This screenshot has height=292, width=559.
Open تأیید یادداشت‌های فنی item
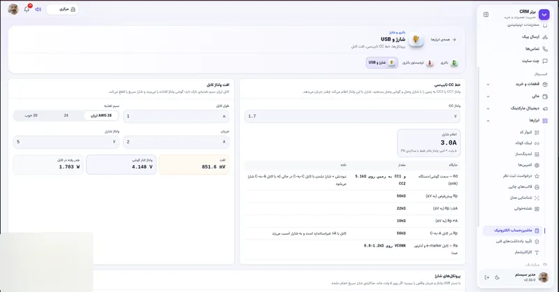click(514, 242)
